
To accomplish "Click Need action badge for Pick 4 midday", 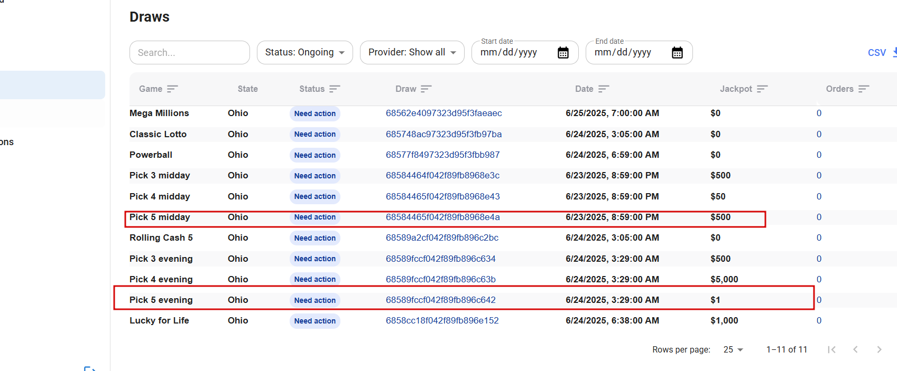I will [x=315, y=196].
